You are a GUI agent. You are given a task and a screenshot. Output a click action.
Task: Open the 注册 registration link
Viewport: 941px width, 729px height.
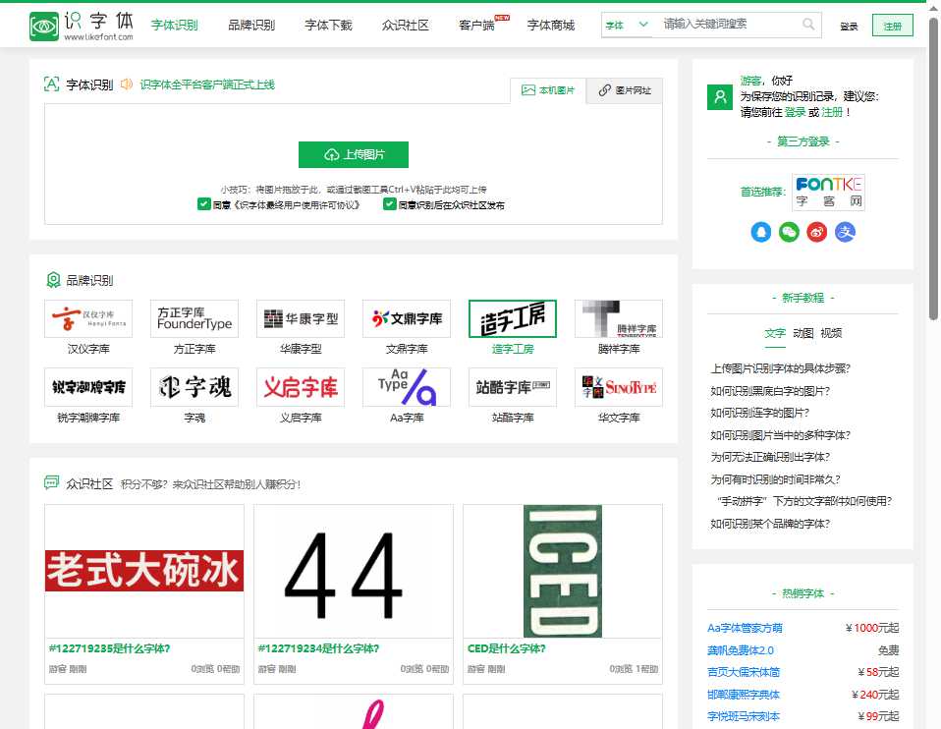coord(892,26)
